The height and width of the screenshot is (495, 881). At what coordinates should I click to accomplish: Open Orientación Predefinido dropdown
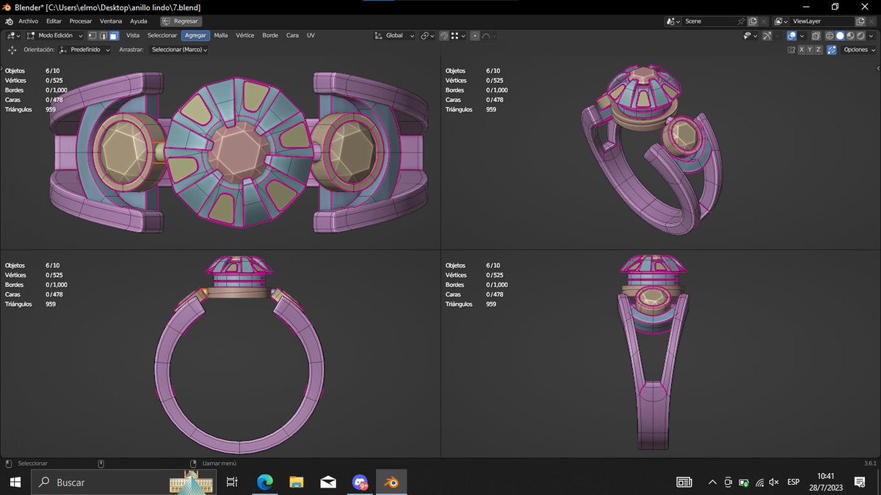(x=84, y=50)
